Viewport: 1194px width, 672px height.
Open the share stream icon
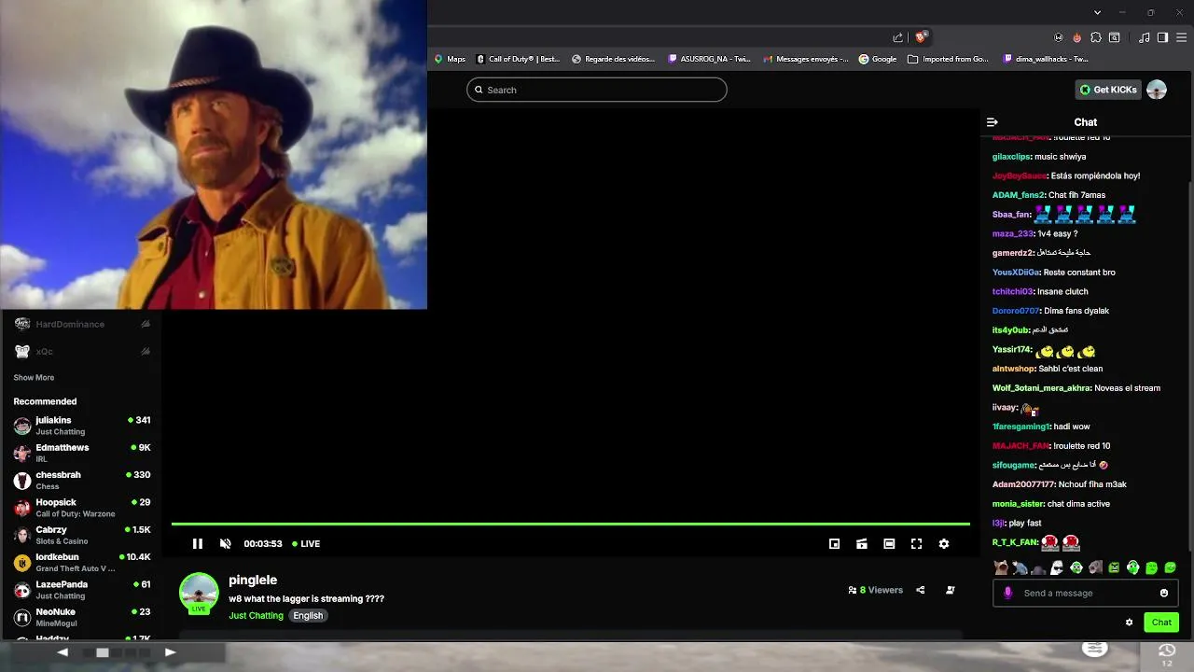click(x=921, y=590)
